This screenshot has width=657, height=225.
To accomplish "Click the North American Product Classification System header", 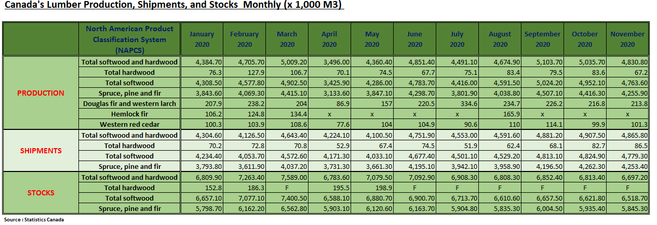I will (129, 39).
